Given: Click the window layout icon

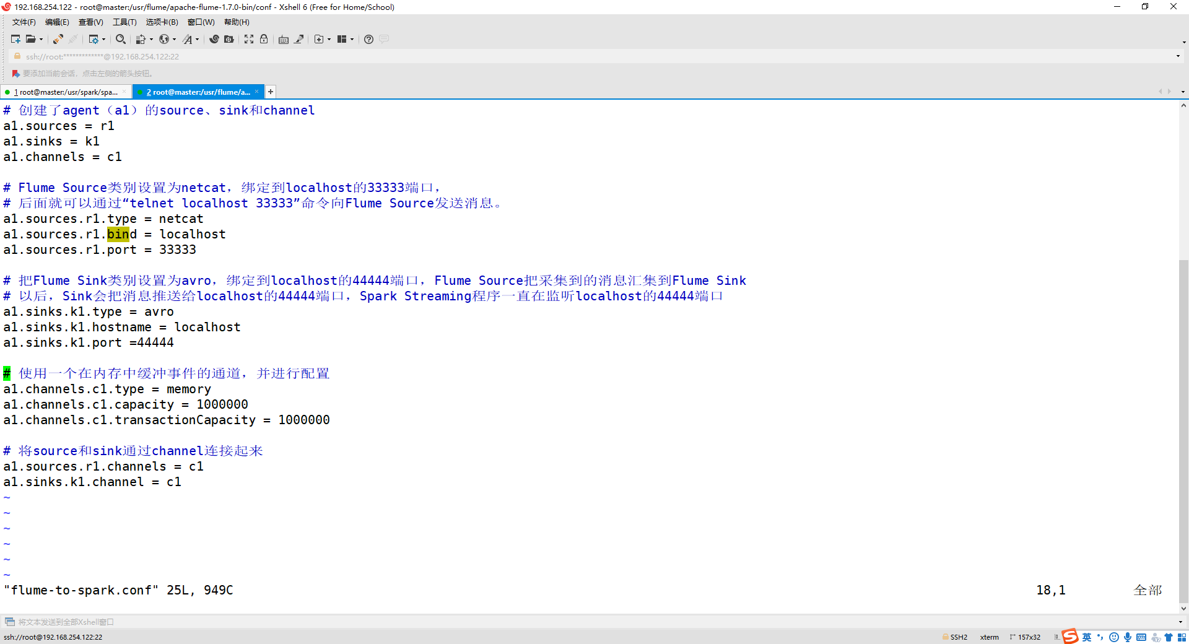Looking at the screenshot, I should tap(342, 39).
